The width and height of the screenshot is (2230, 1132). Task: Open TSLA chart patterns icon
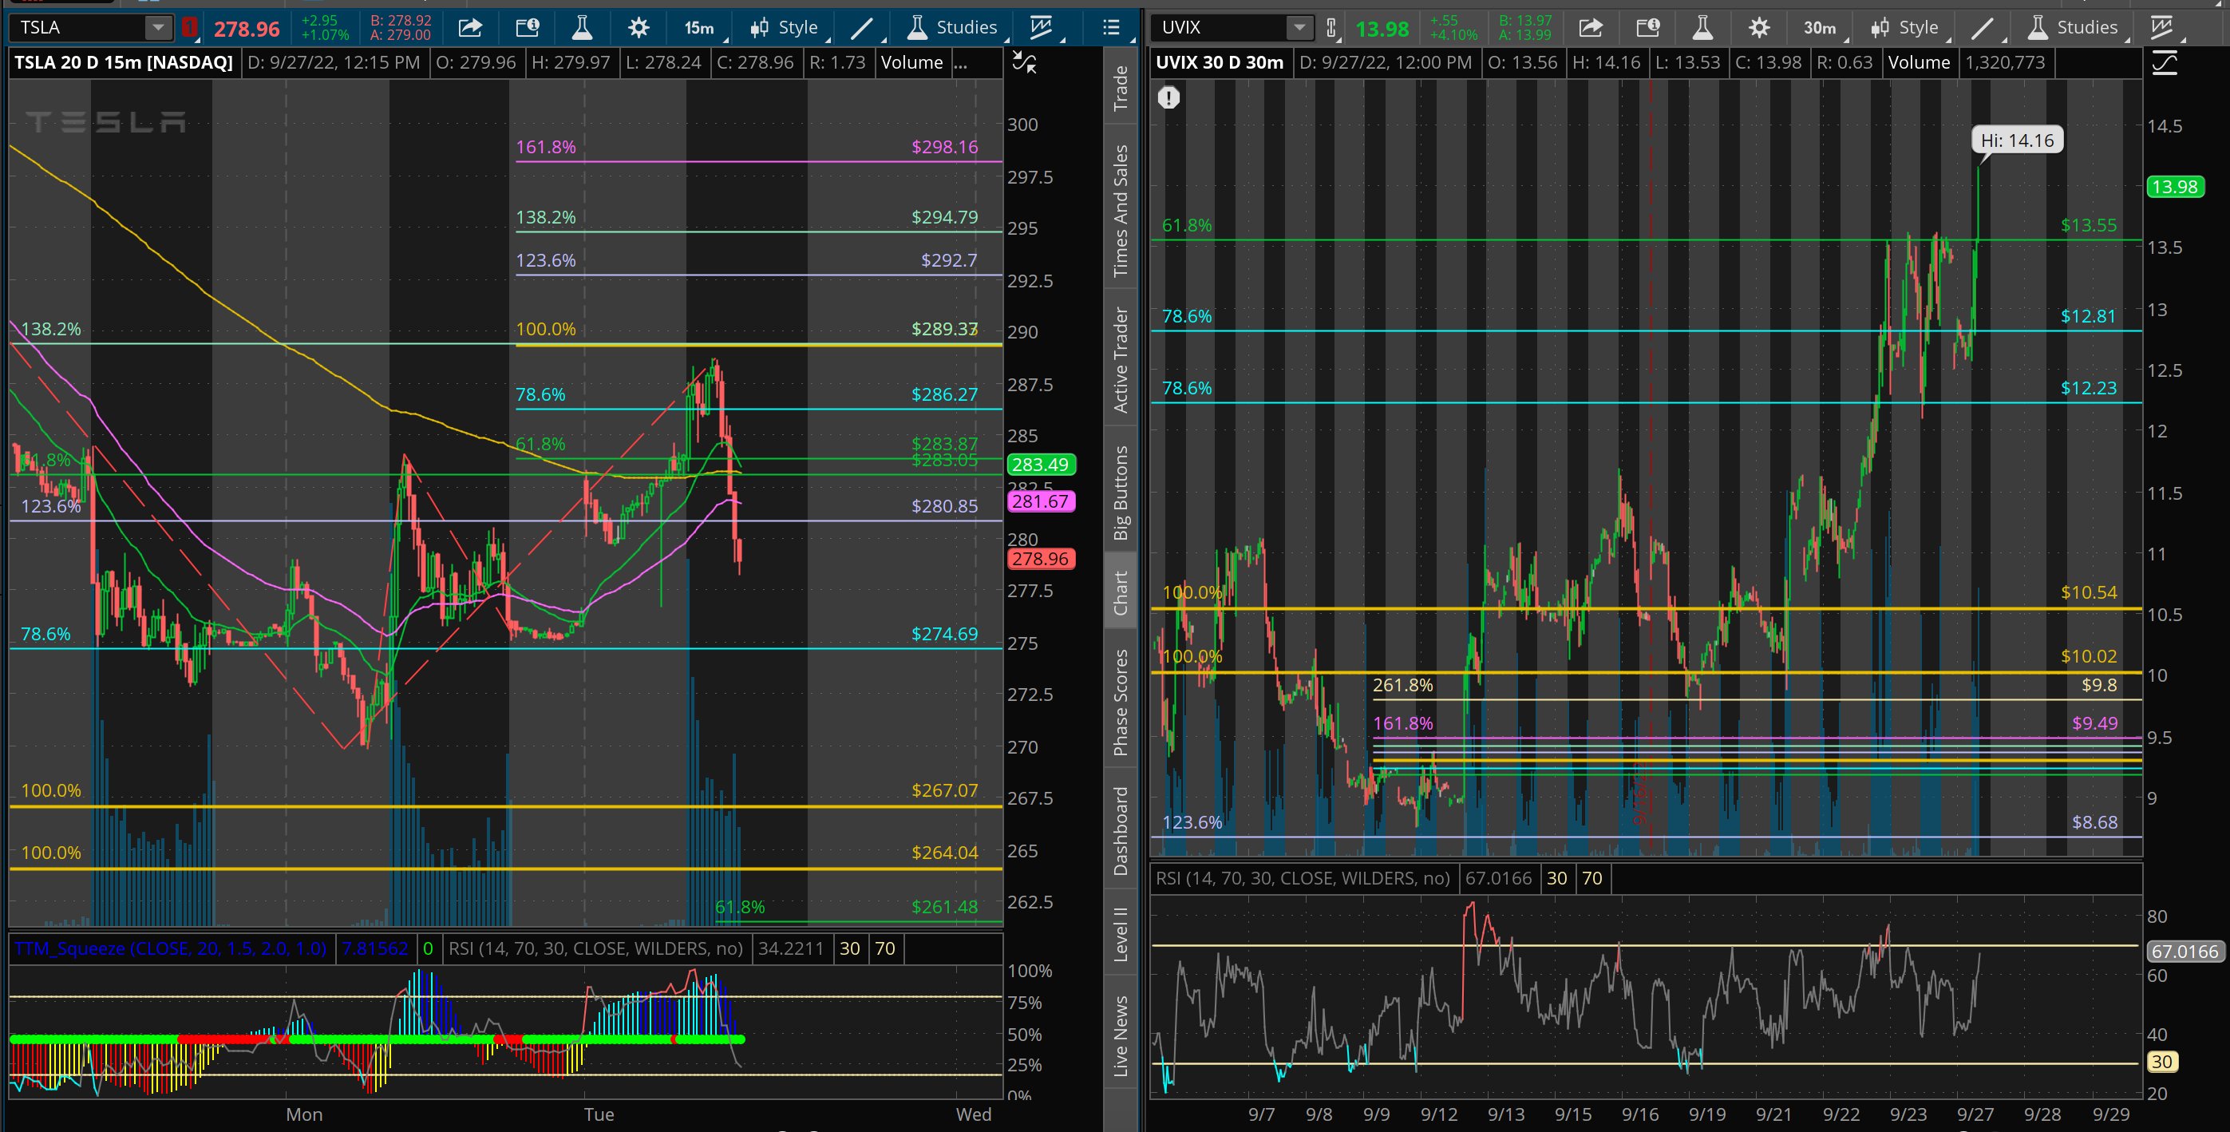tap(1042, 28)
